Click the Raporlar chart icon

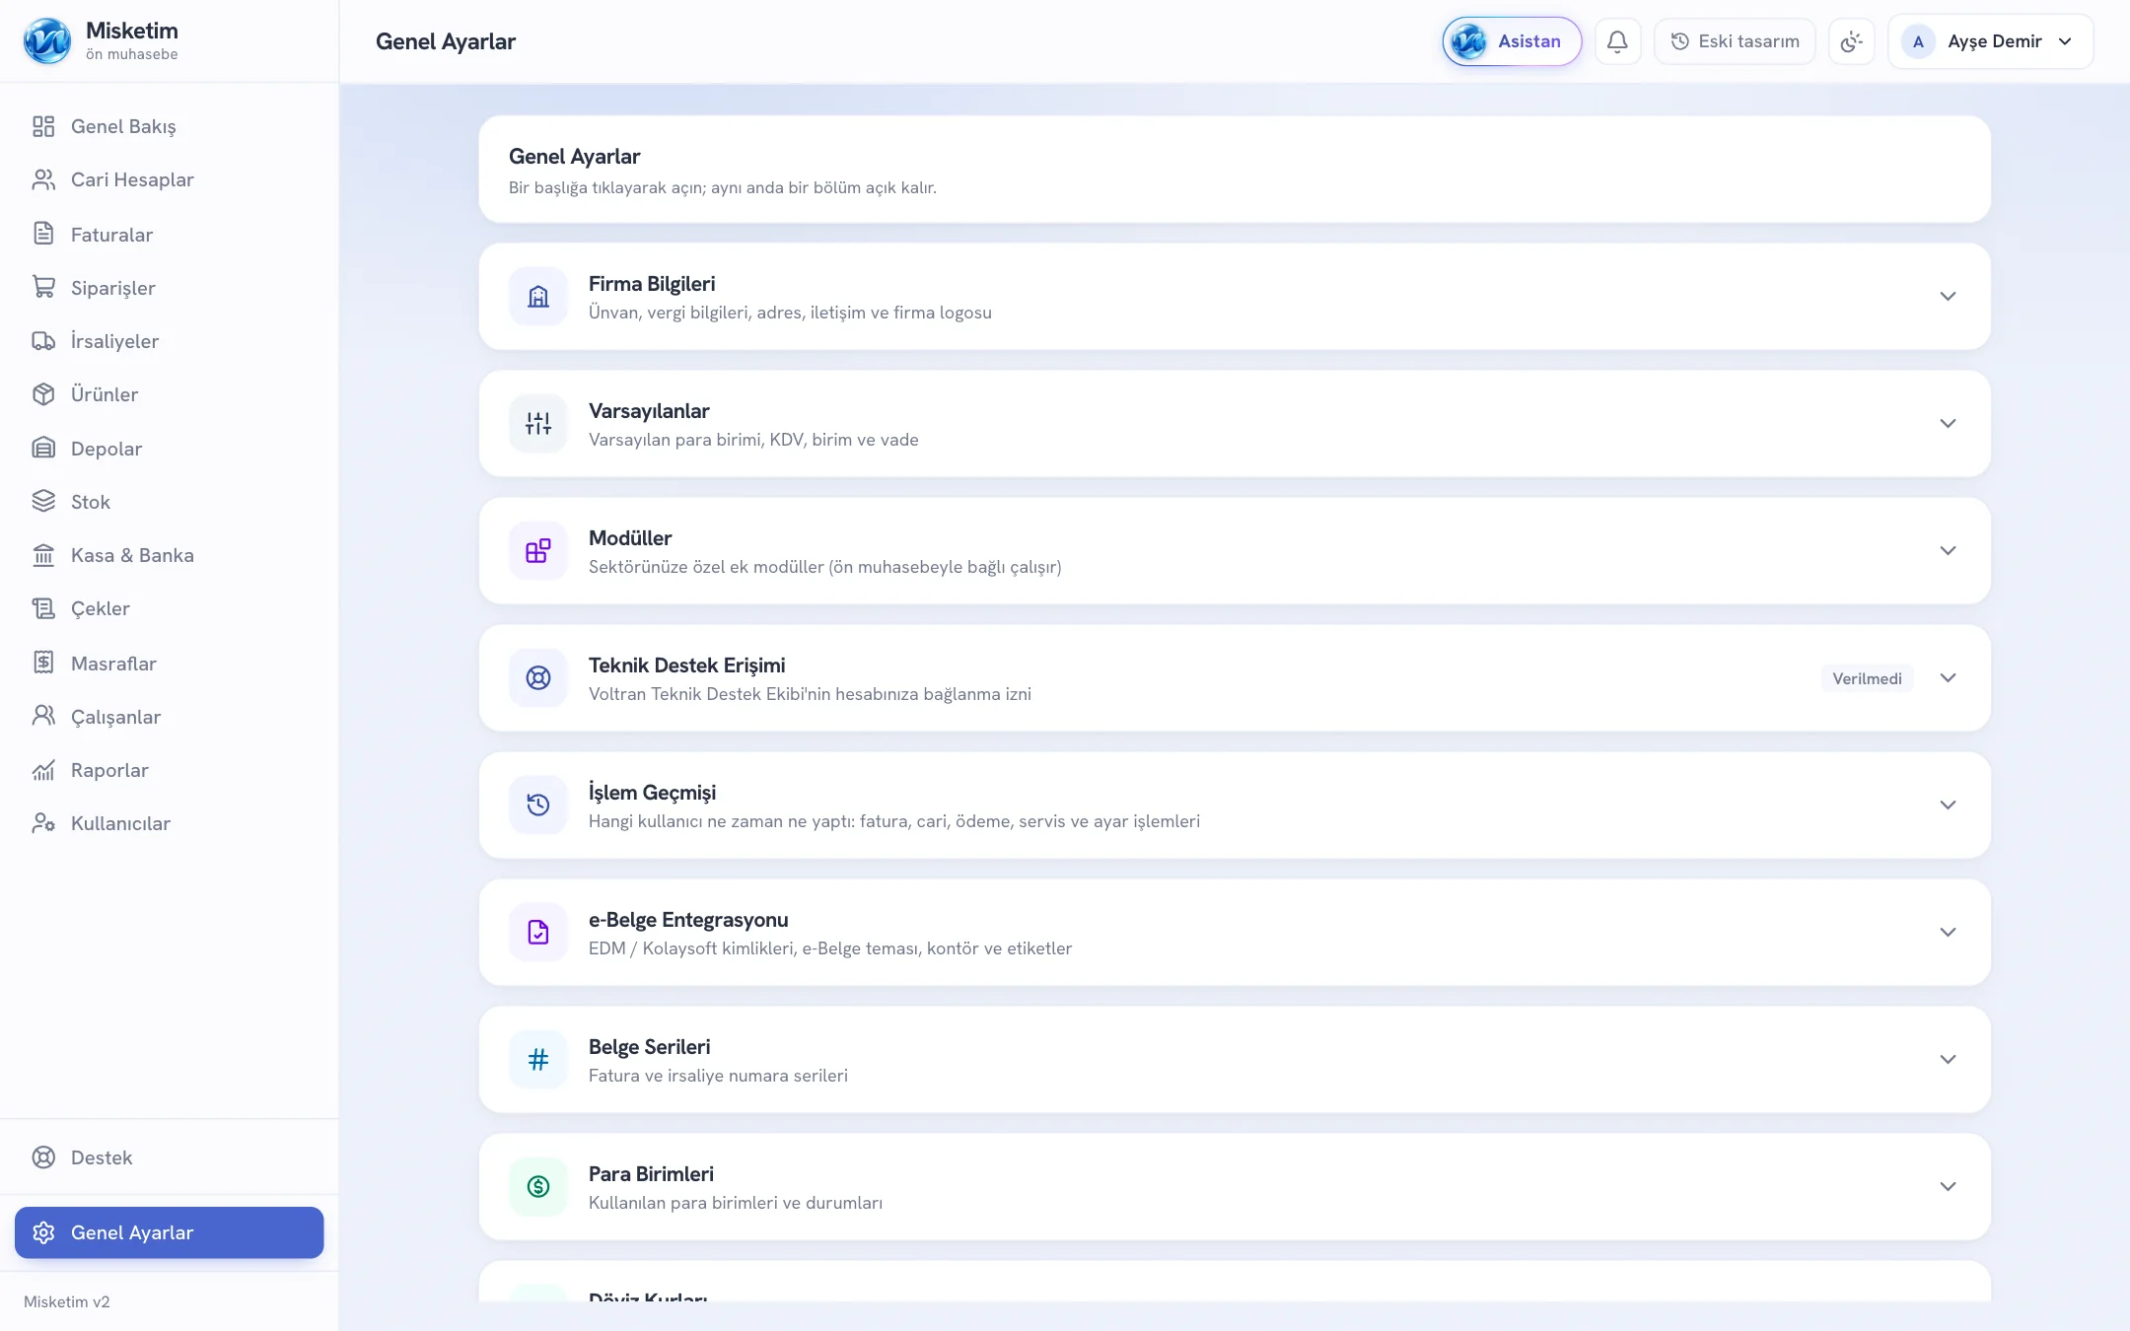tap(43, 770)
